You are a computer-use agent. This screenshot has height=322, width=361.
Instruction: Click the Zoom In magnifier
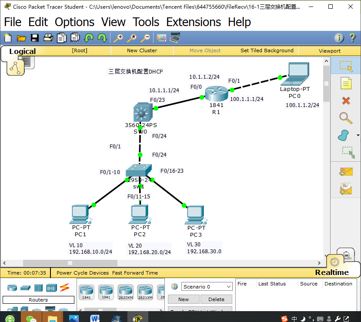(118, 38)
